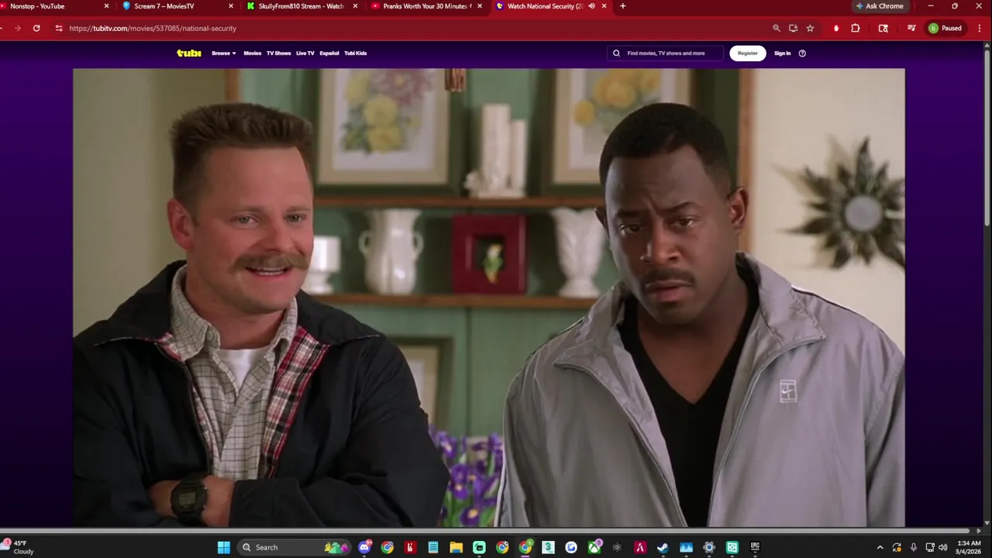
Task: Click the paused movie video frame
Action: point(488,298)
